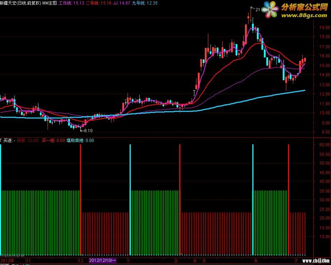Image resolution: width=331 pixels, height=265 pixels.
Task: Click month 12 on the time axis
Action: (81, 260)
